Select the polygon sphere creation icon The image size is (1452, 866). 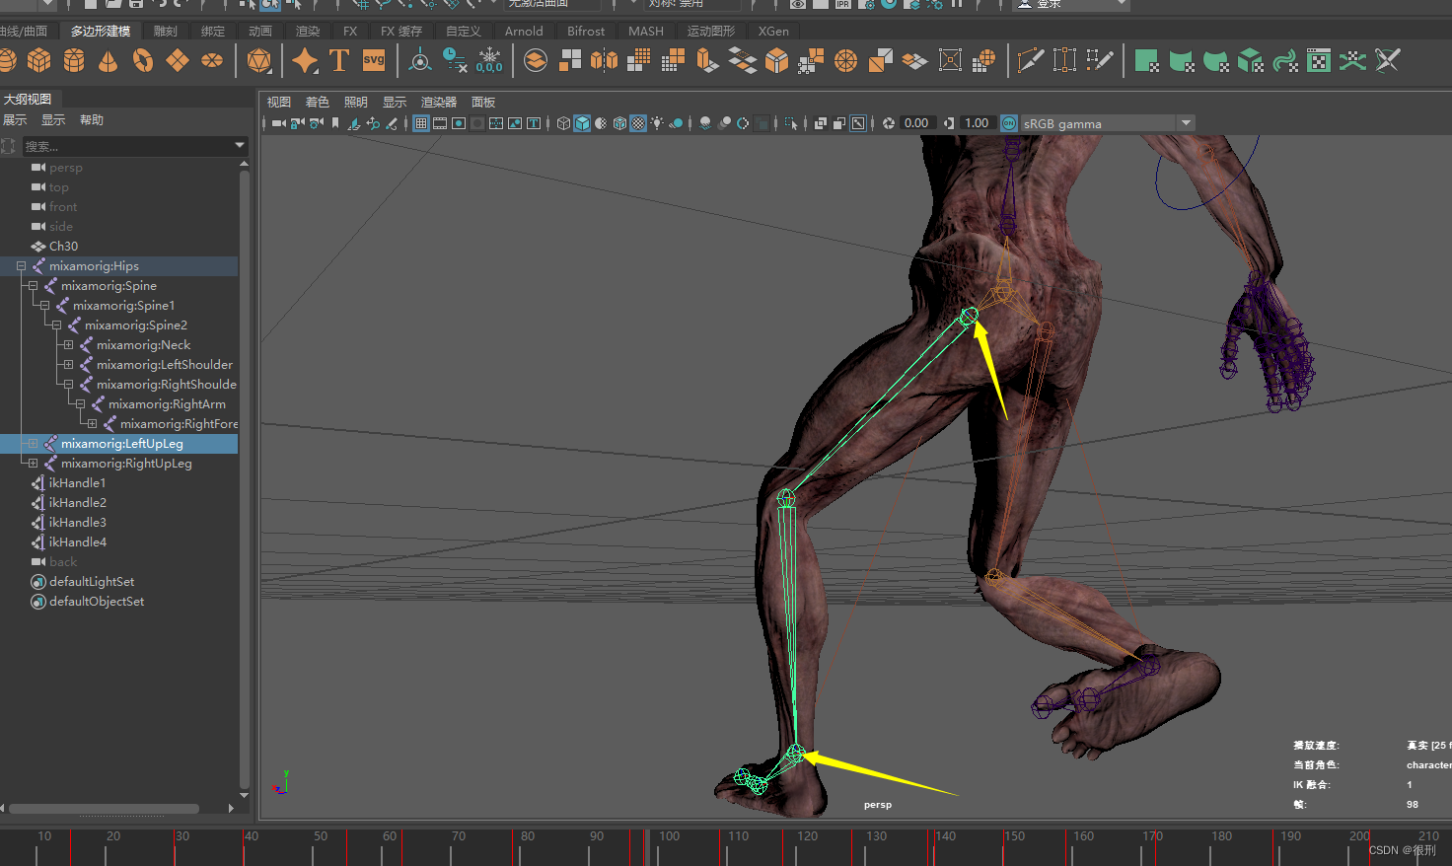(8, 60)
